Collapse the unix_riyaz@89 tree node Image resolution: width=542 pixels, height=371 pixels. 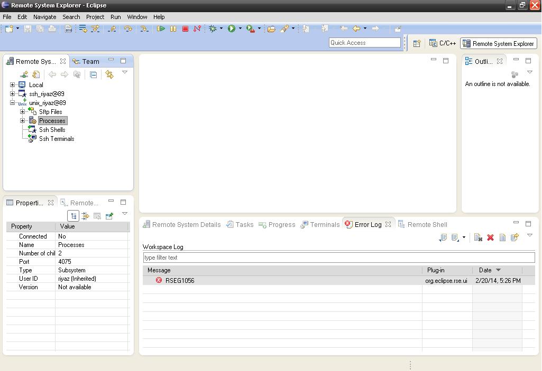[x=13, y=103]
